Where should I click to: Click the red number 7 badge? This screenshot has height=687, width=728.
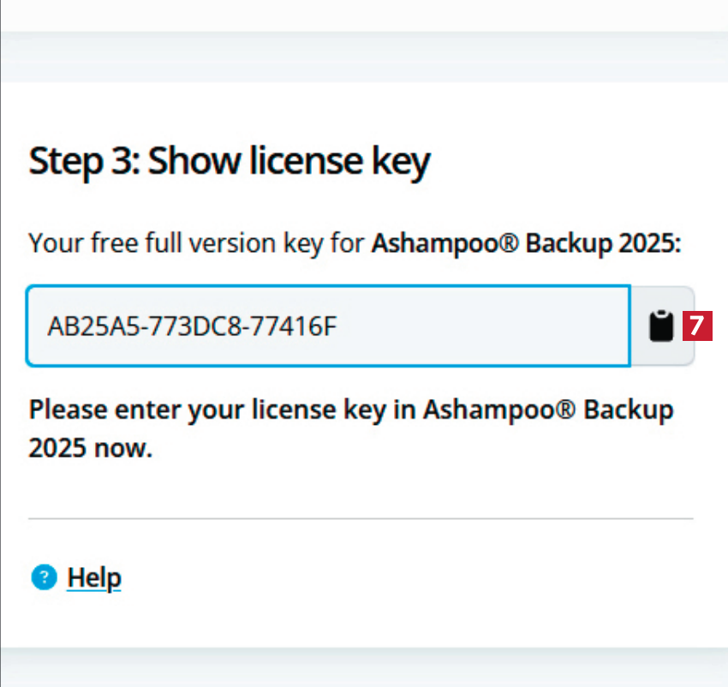click(x=696, y=326)
